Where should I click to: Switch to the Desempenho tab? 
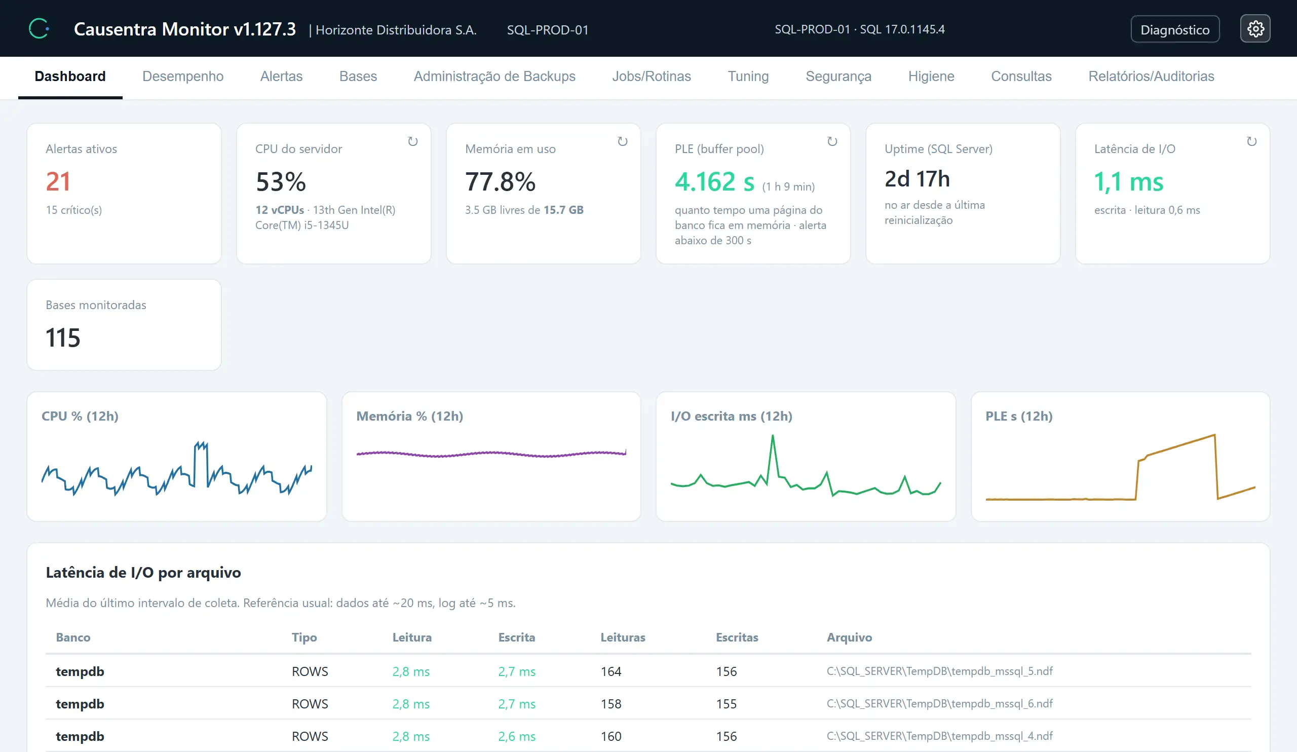[x=183, y=76]
